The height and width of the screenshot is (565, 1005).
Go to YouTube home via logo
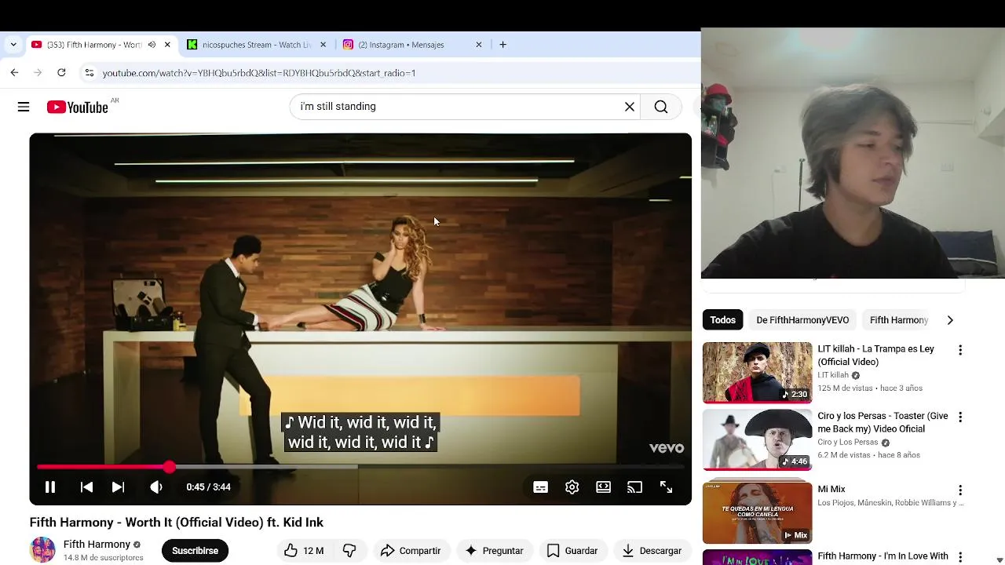click(x=78, y=108)
